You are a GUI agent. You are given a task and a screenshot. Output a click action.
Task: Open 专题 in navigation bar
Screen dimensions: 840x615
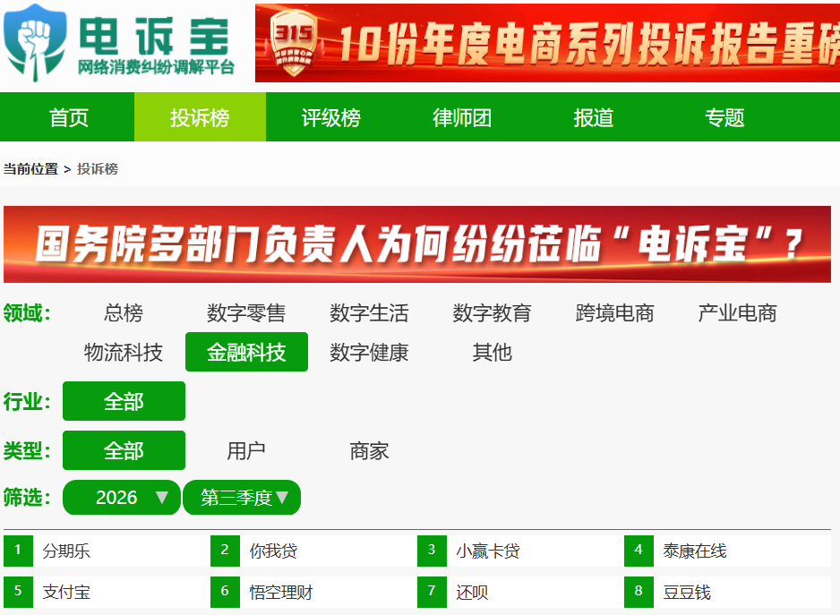(x=724, y=117)
